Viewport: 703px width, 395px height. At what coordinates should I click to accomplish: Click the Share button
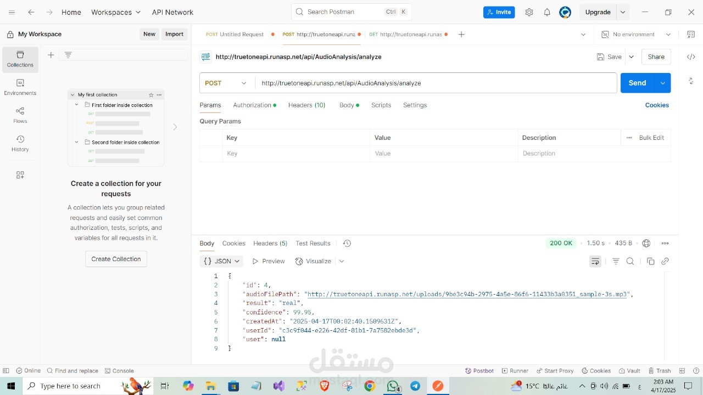pos(656,57)
